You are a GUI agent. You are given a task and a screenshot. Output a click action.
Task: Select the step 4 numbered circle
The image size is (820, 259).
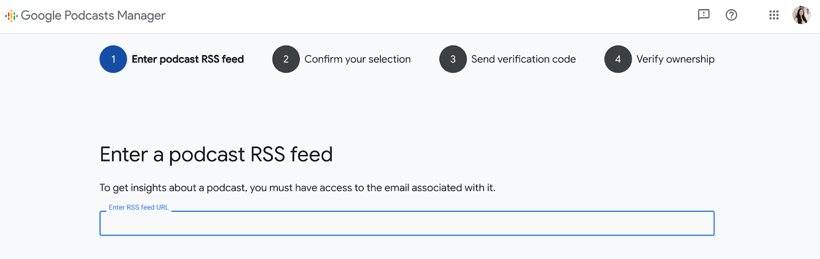[x=618, y=59]
